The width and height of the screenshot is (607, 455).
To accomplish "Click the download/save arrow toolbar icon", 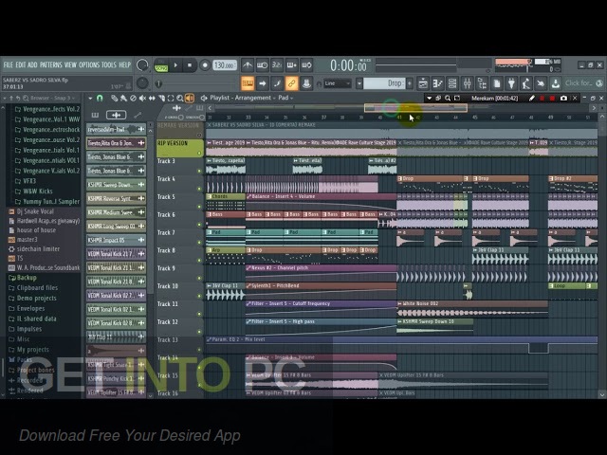I will [555, 83].
